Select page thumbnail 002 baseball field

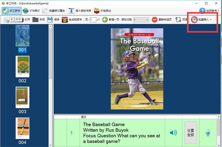tap(23, 67)
